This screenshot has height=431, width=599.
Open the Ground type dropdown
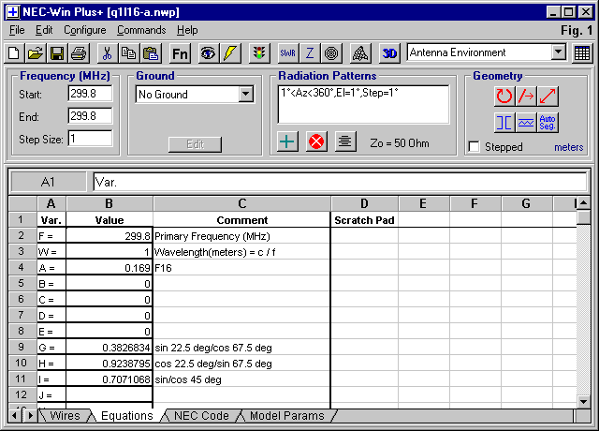[x=246, y=95]
